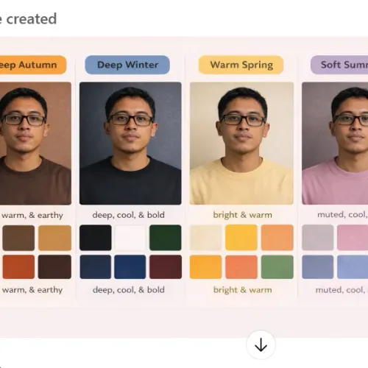Select the Warm Spring label

click(241, 65)
